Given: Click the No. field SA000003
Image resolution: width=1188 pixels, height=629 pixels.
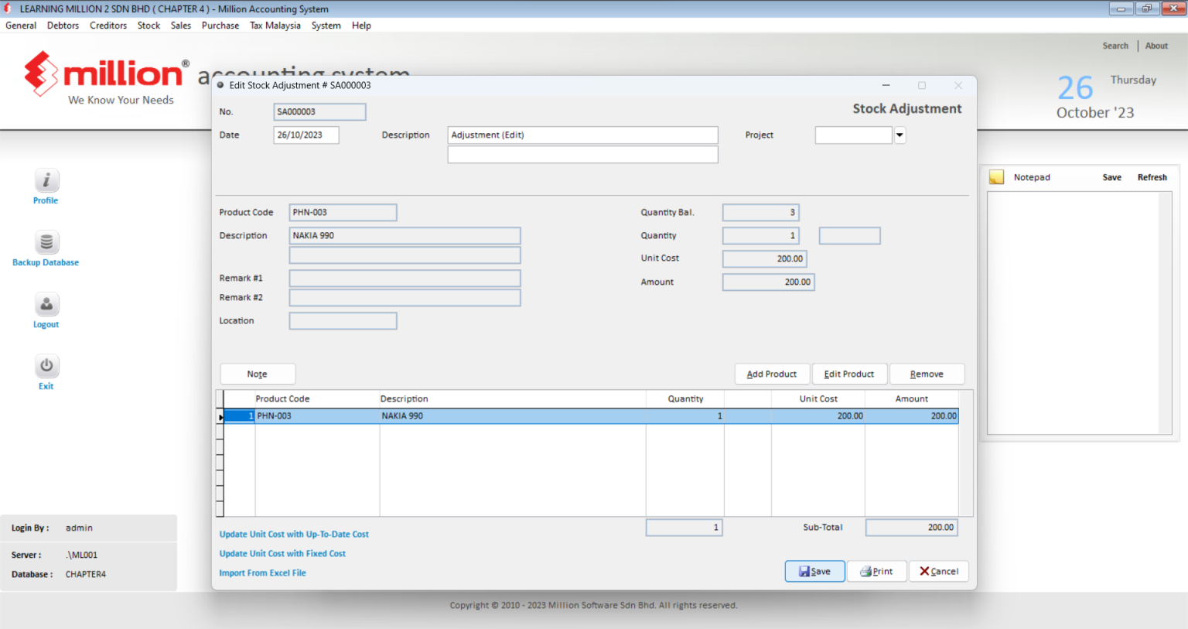Looking at the screenshot, I should point(319,112).
